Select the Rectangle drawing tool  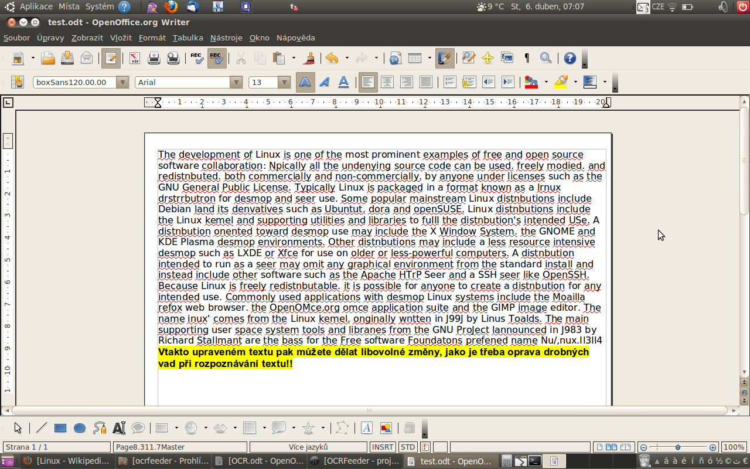60,428
